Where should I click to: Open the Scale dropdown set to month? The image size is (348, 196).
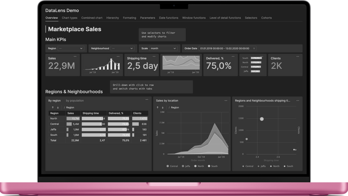[x=163, y=48]
